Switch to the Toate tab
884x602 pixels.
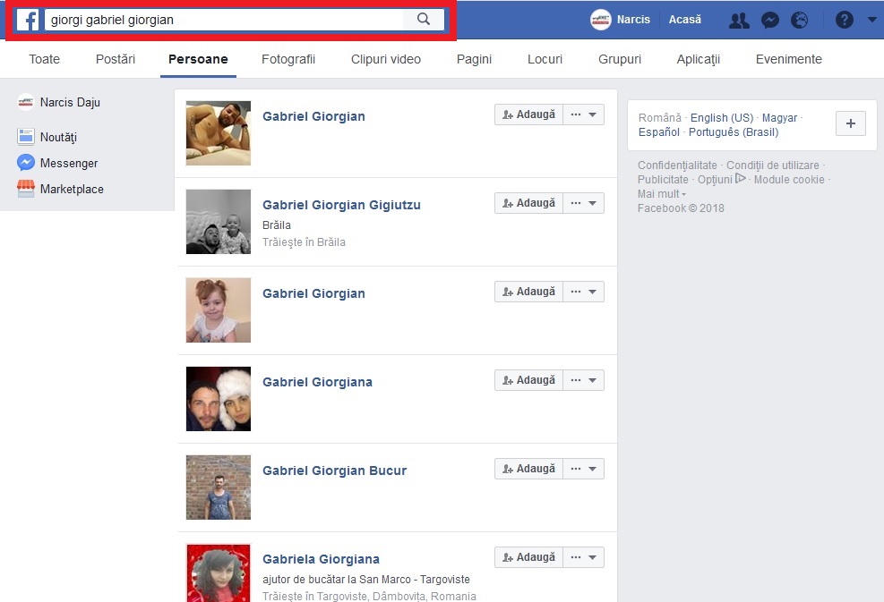(x=45, y=59)
